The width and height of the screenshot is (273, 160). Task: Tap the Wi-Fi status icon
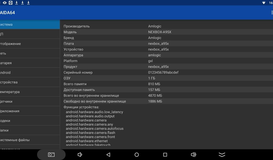point(264,3)
